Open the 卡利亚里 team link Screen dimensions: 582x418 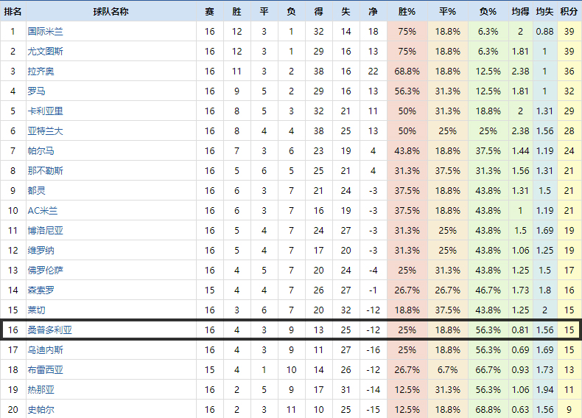point(45,111)
